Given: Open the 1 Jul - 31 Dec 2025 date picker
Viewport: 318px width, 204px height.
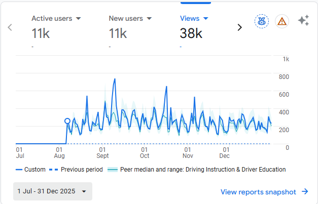Looking at the screenshot, I should click(53, 191).
